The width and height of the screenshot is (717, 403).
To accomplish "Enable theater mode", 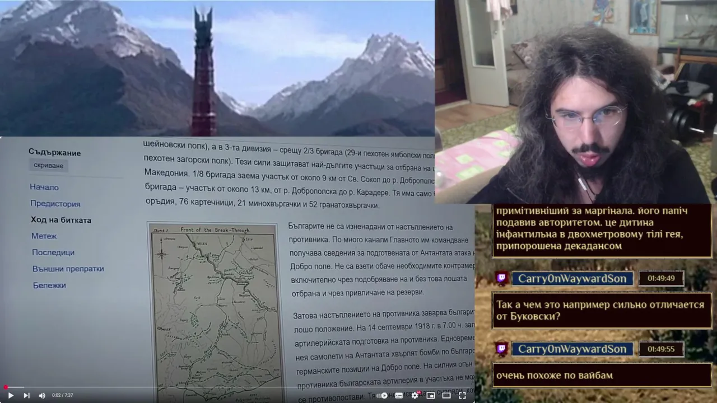I will tap(446, 395).
